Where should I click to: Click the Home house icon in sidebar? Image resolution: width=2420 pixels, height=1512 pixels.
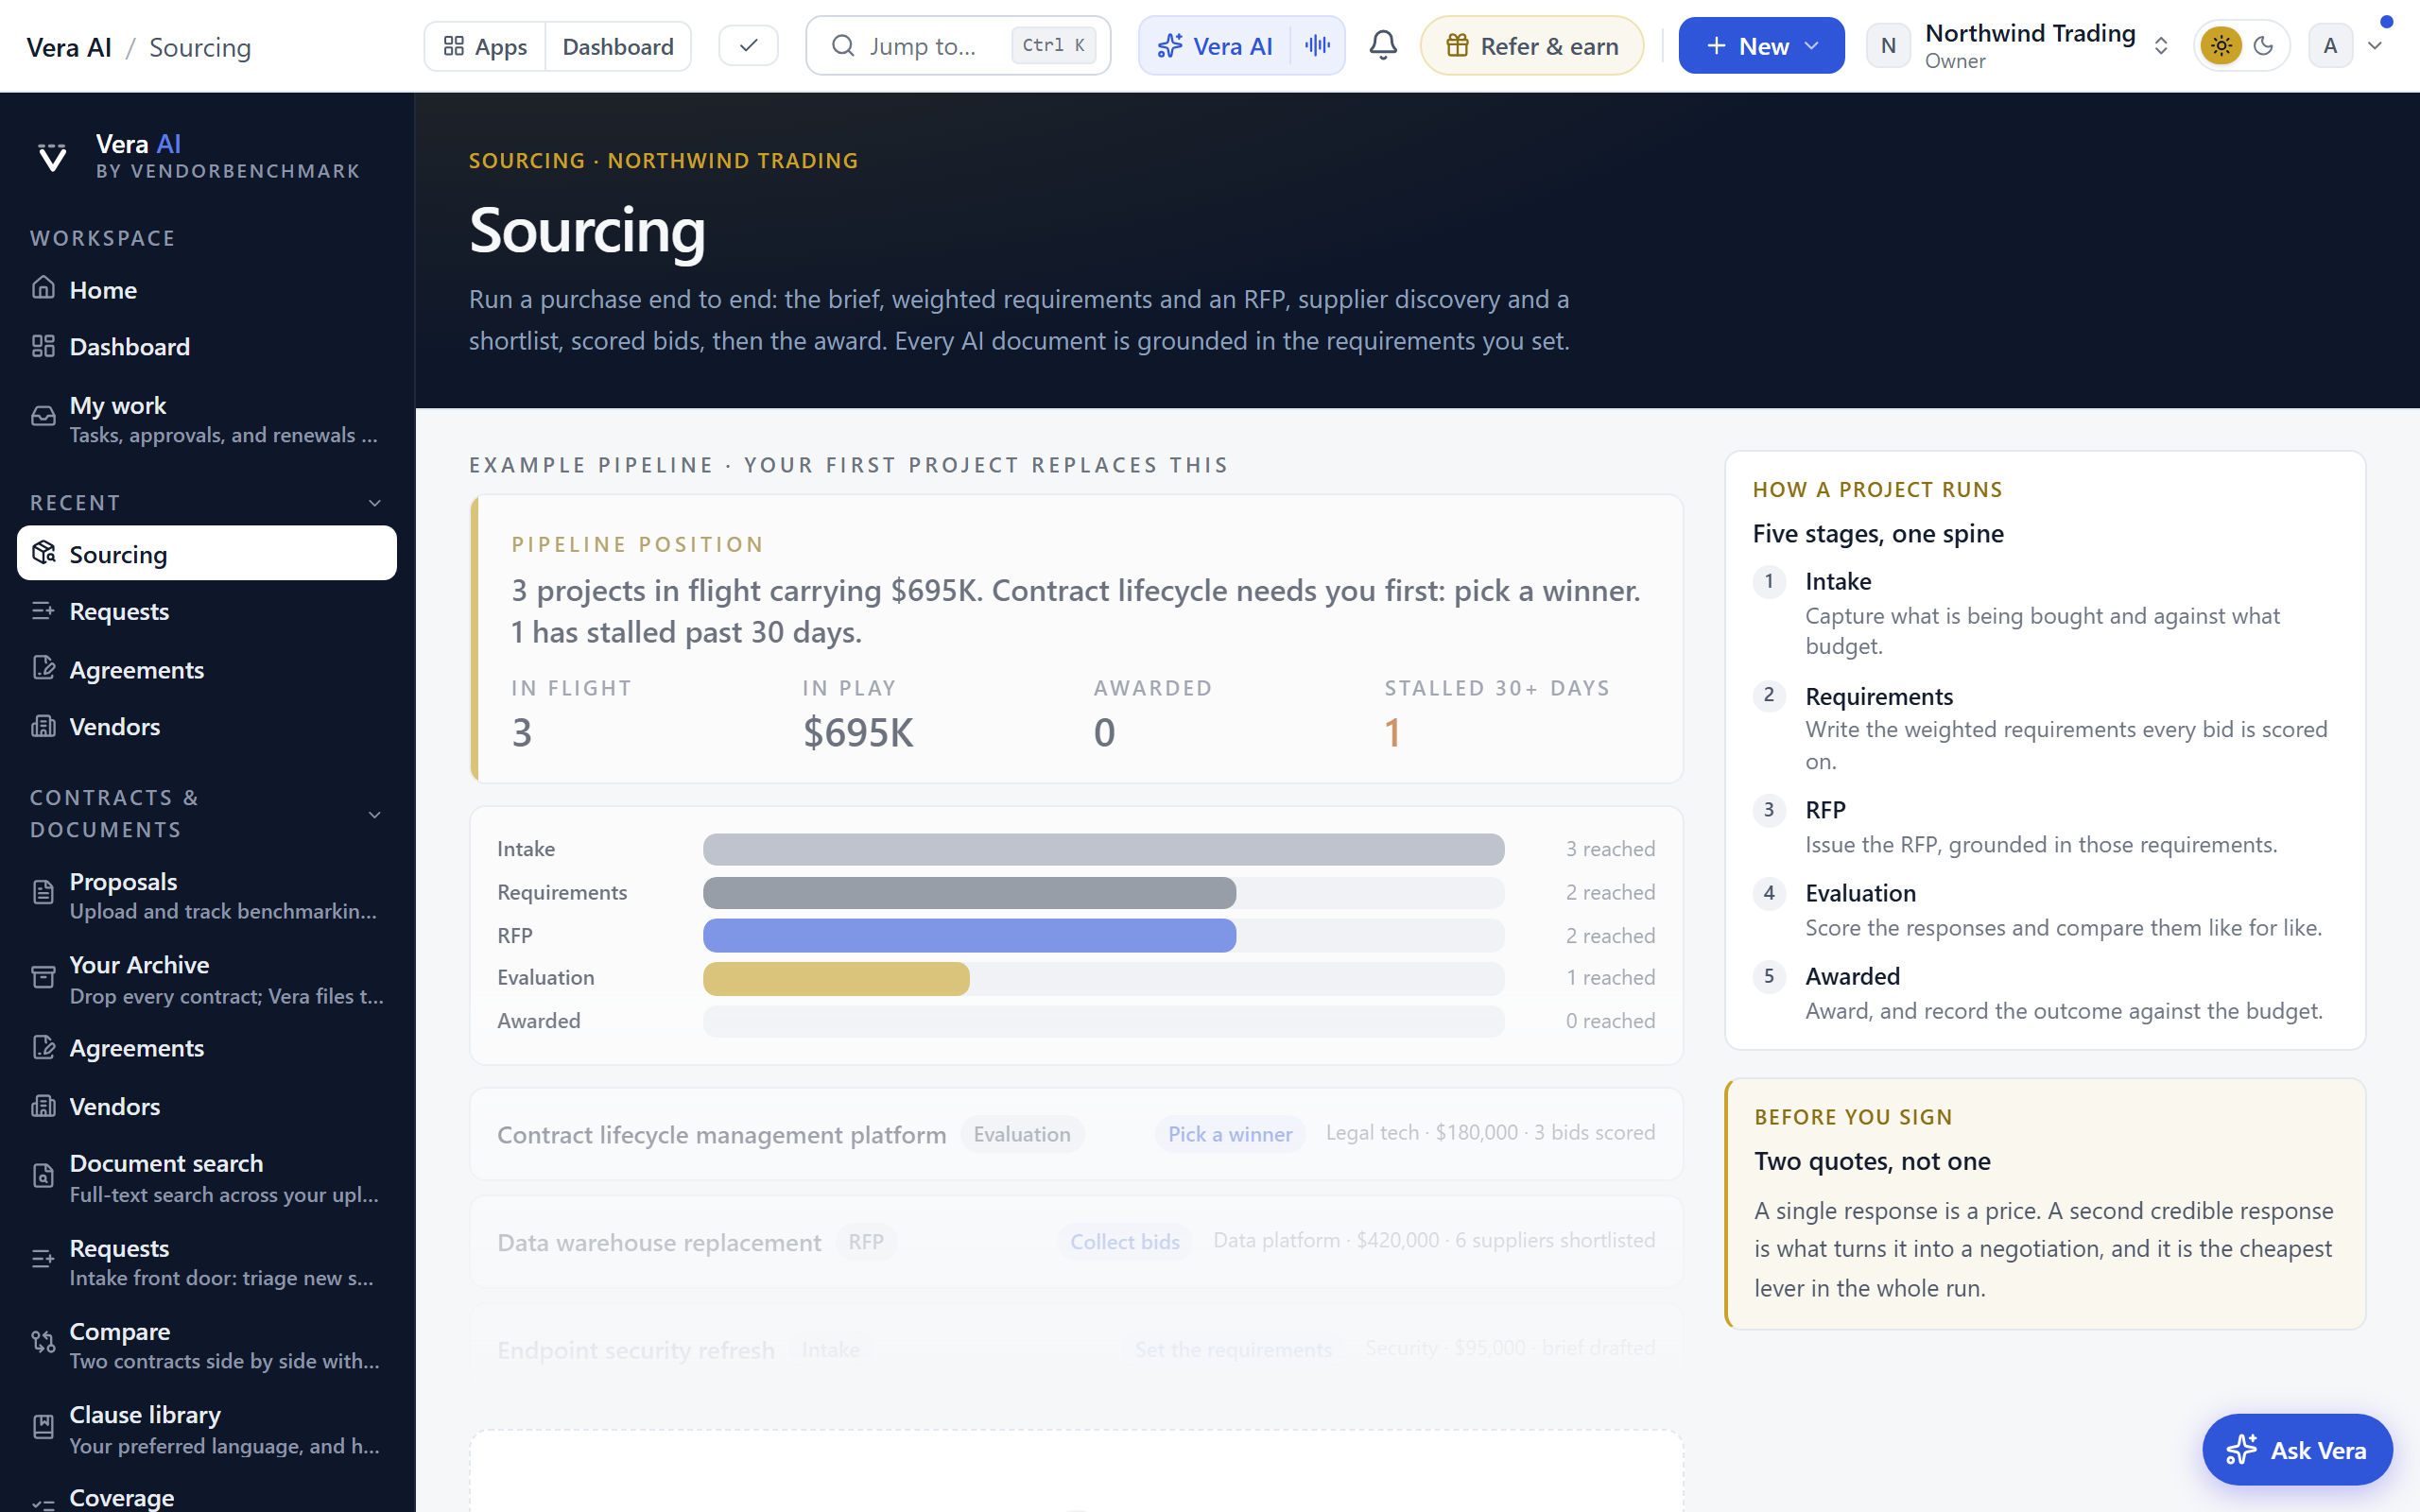coord(43,289)
